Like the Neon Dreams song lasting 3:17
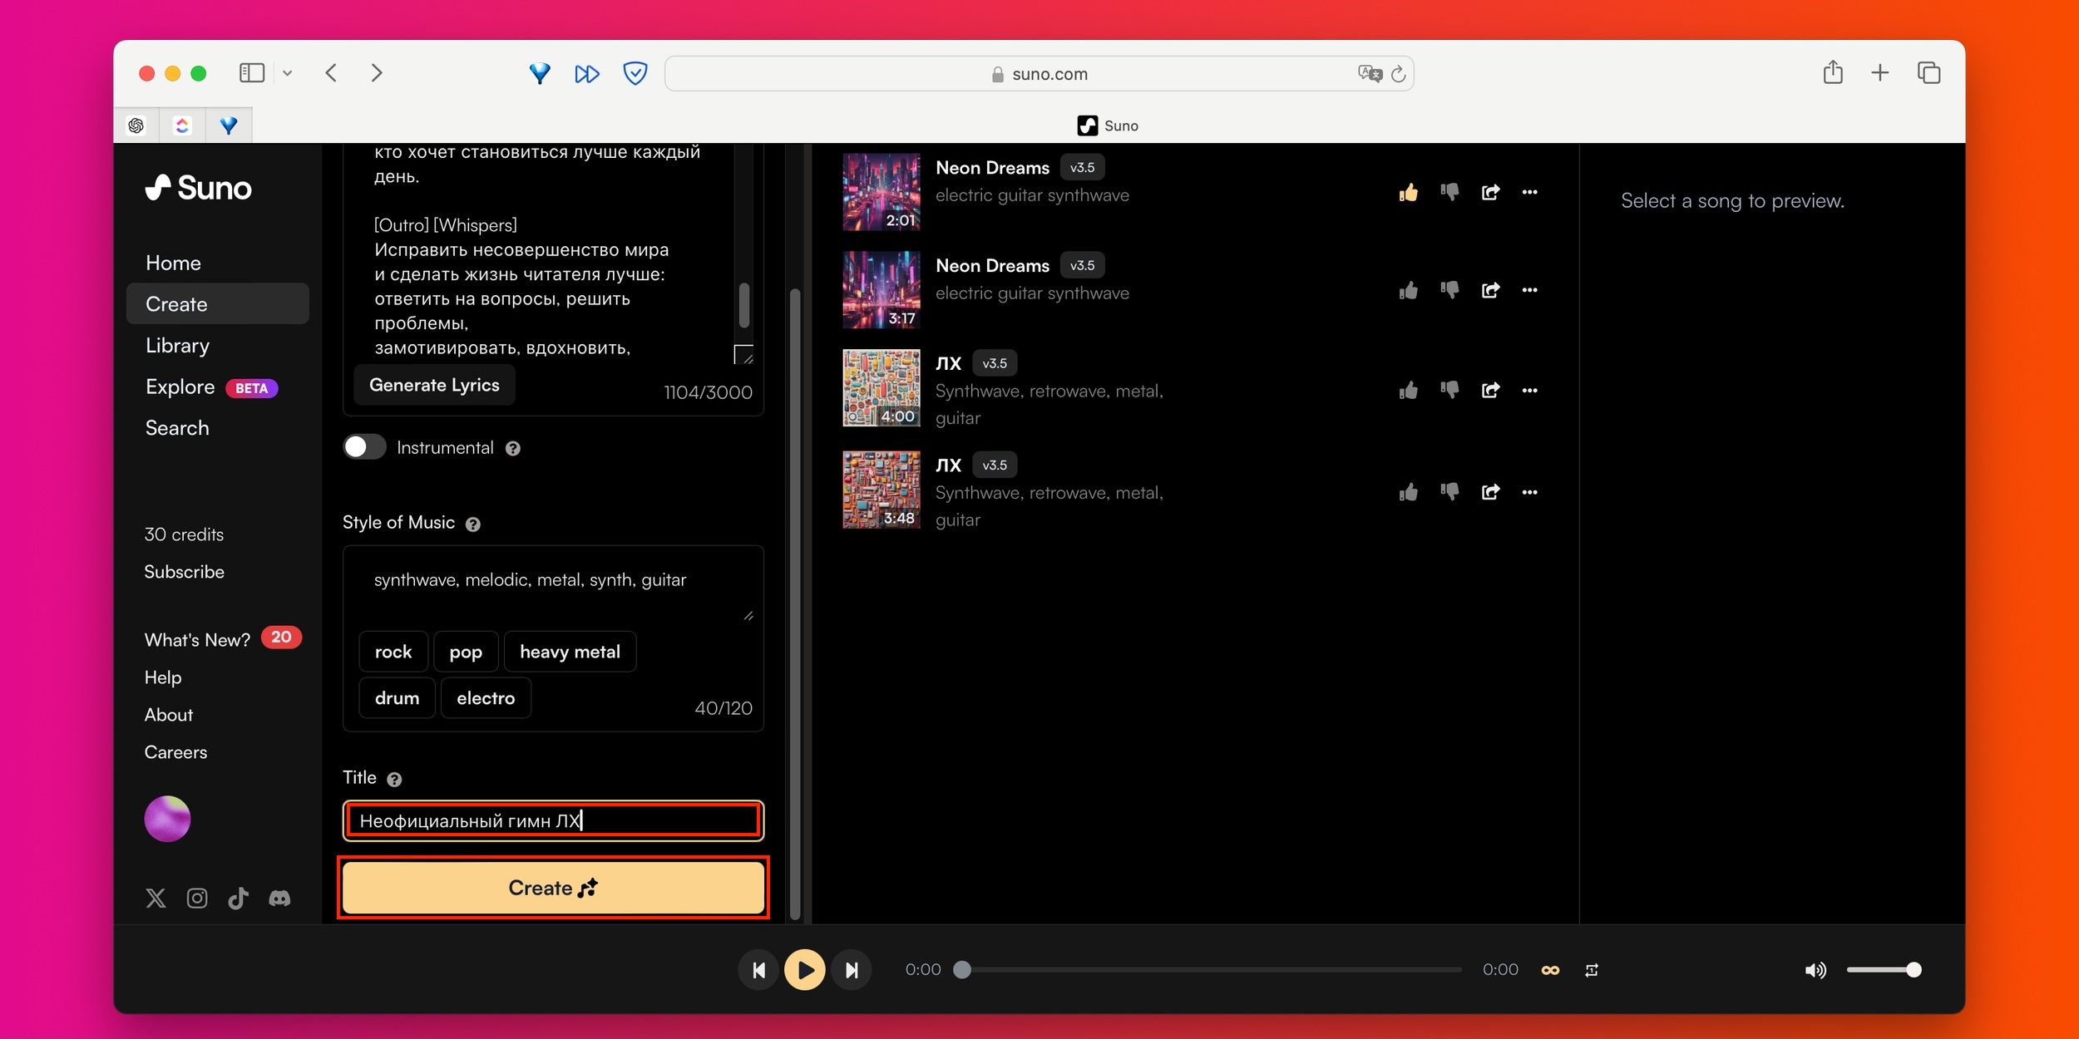 (1408, 290)
